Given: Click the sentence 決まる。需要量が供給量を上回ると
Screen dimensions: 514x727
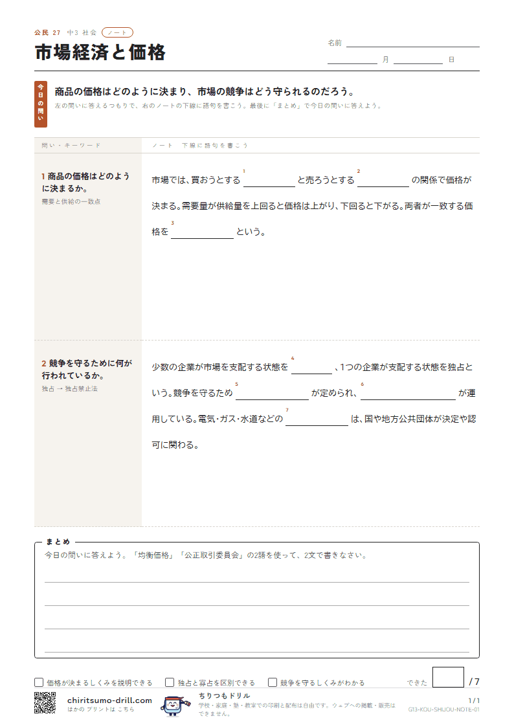Looking at the screenshot, I should (312, 206).
